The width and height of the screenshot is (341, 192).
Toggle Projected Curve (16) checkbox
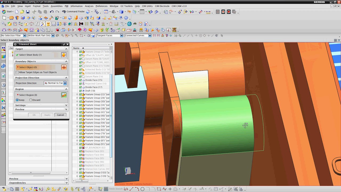(x=80, y=84)
